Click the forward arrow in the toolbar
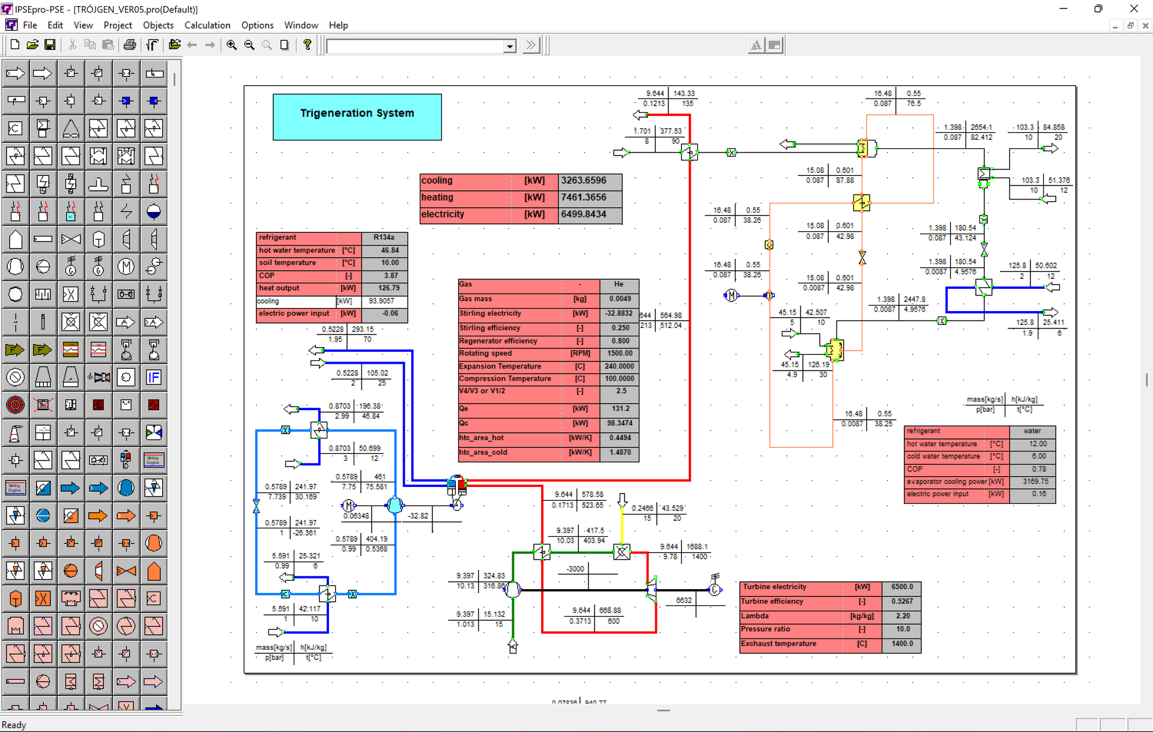 pos(210,45)
